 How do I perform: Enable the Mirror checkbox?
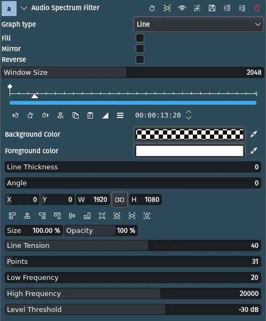140,49
